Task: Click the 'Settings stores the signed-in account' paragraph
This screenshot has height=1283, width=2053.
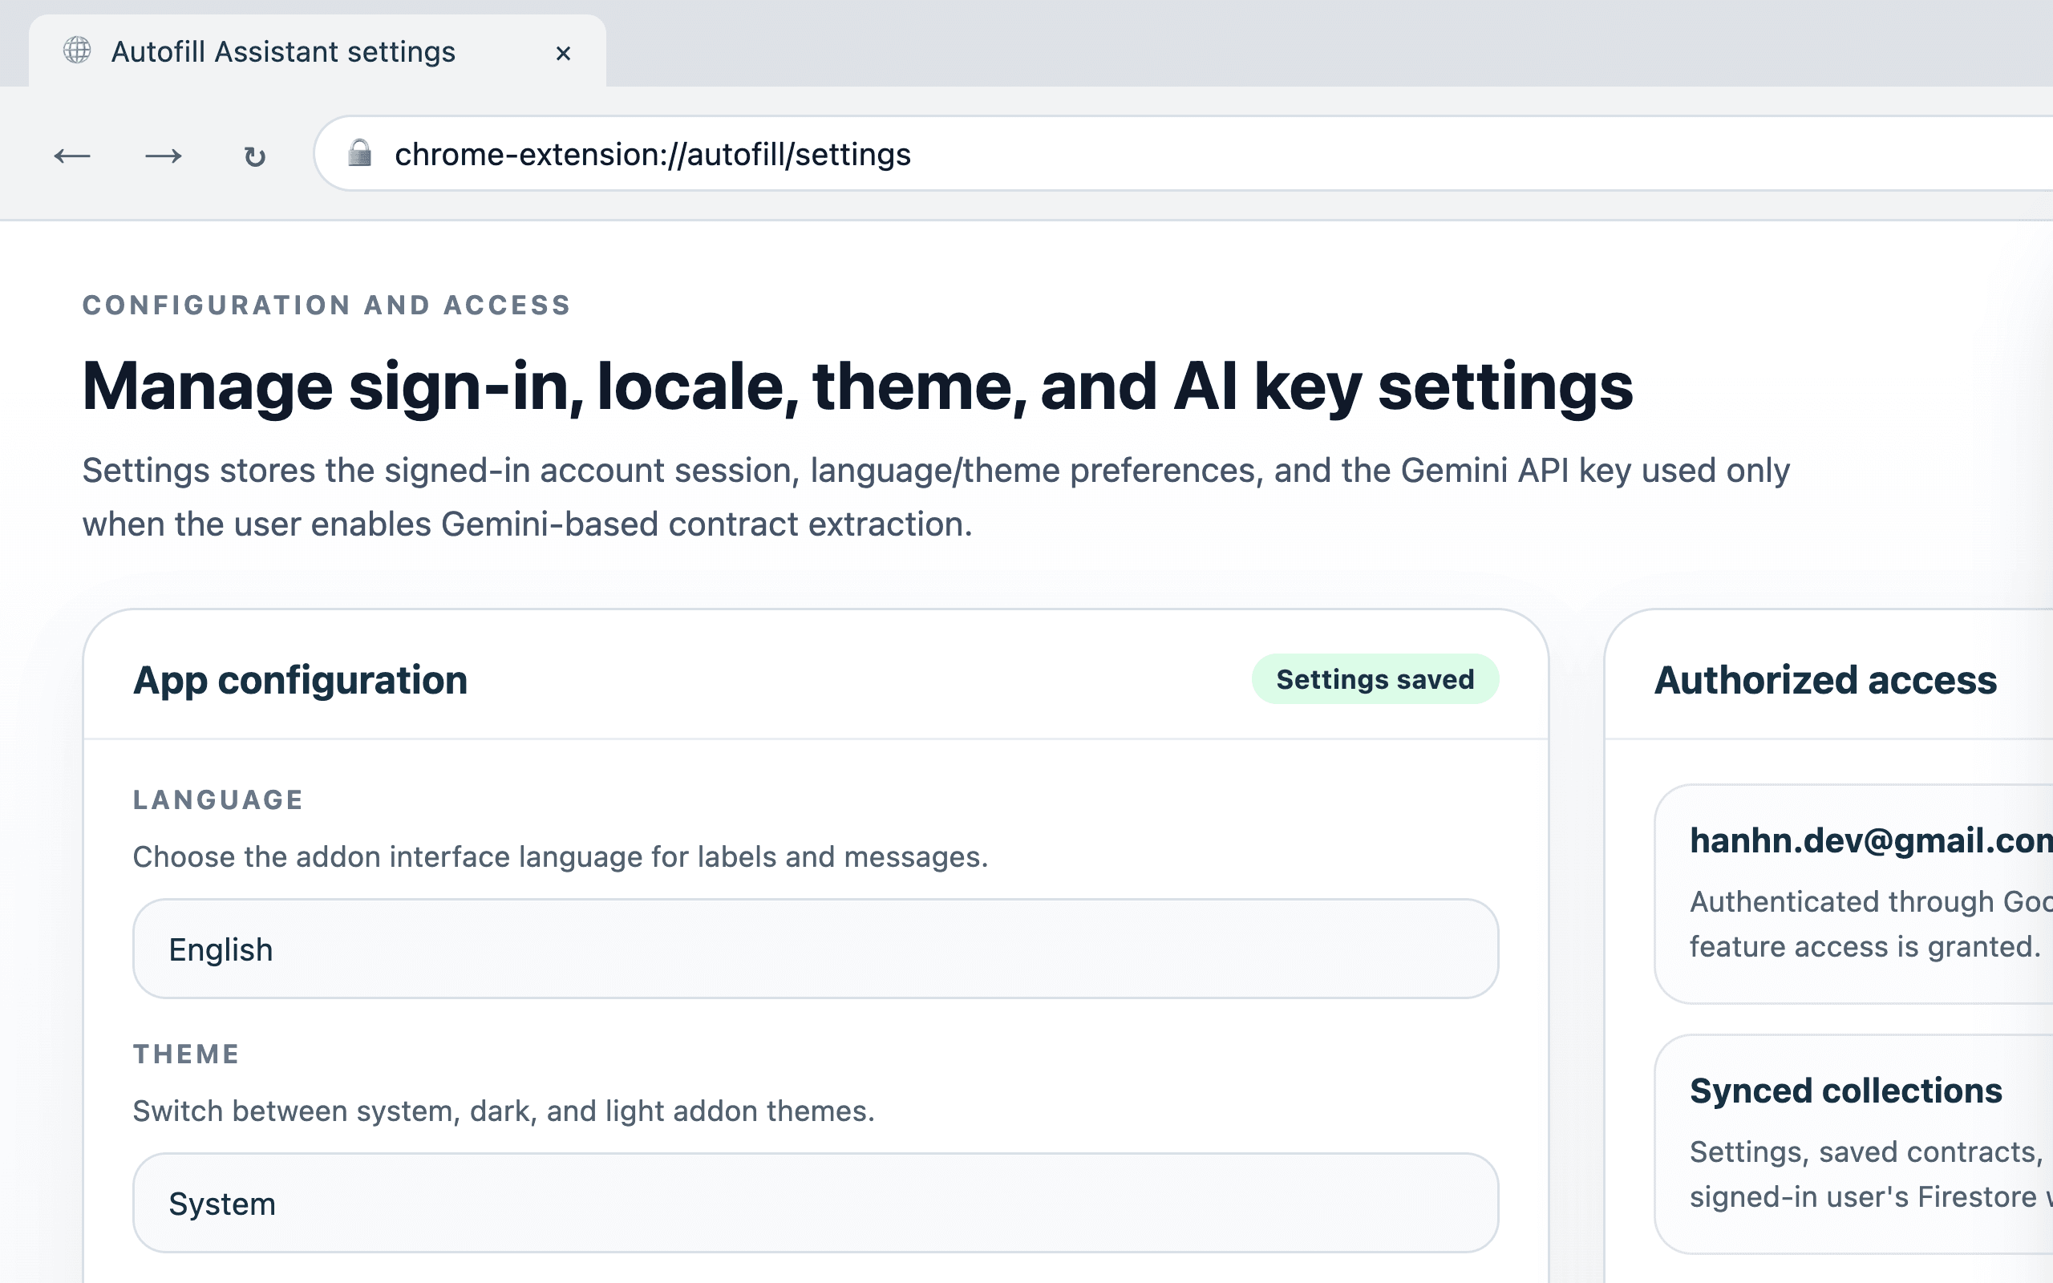Action: pyautogui.click(x=936, y=497)
